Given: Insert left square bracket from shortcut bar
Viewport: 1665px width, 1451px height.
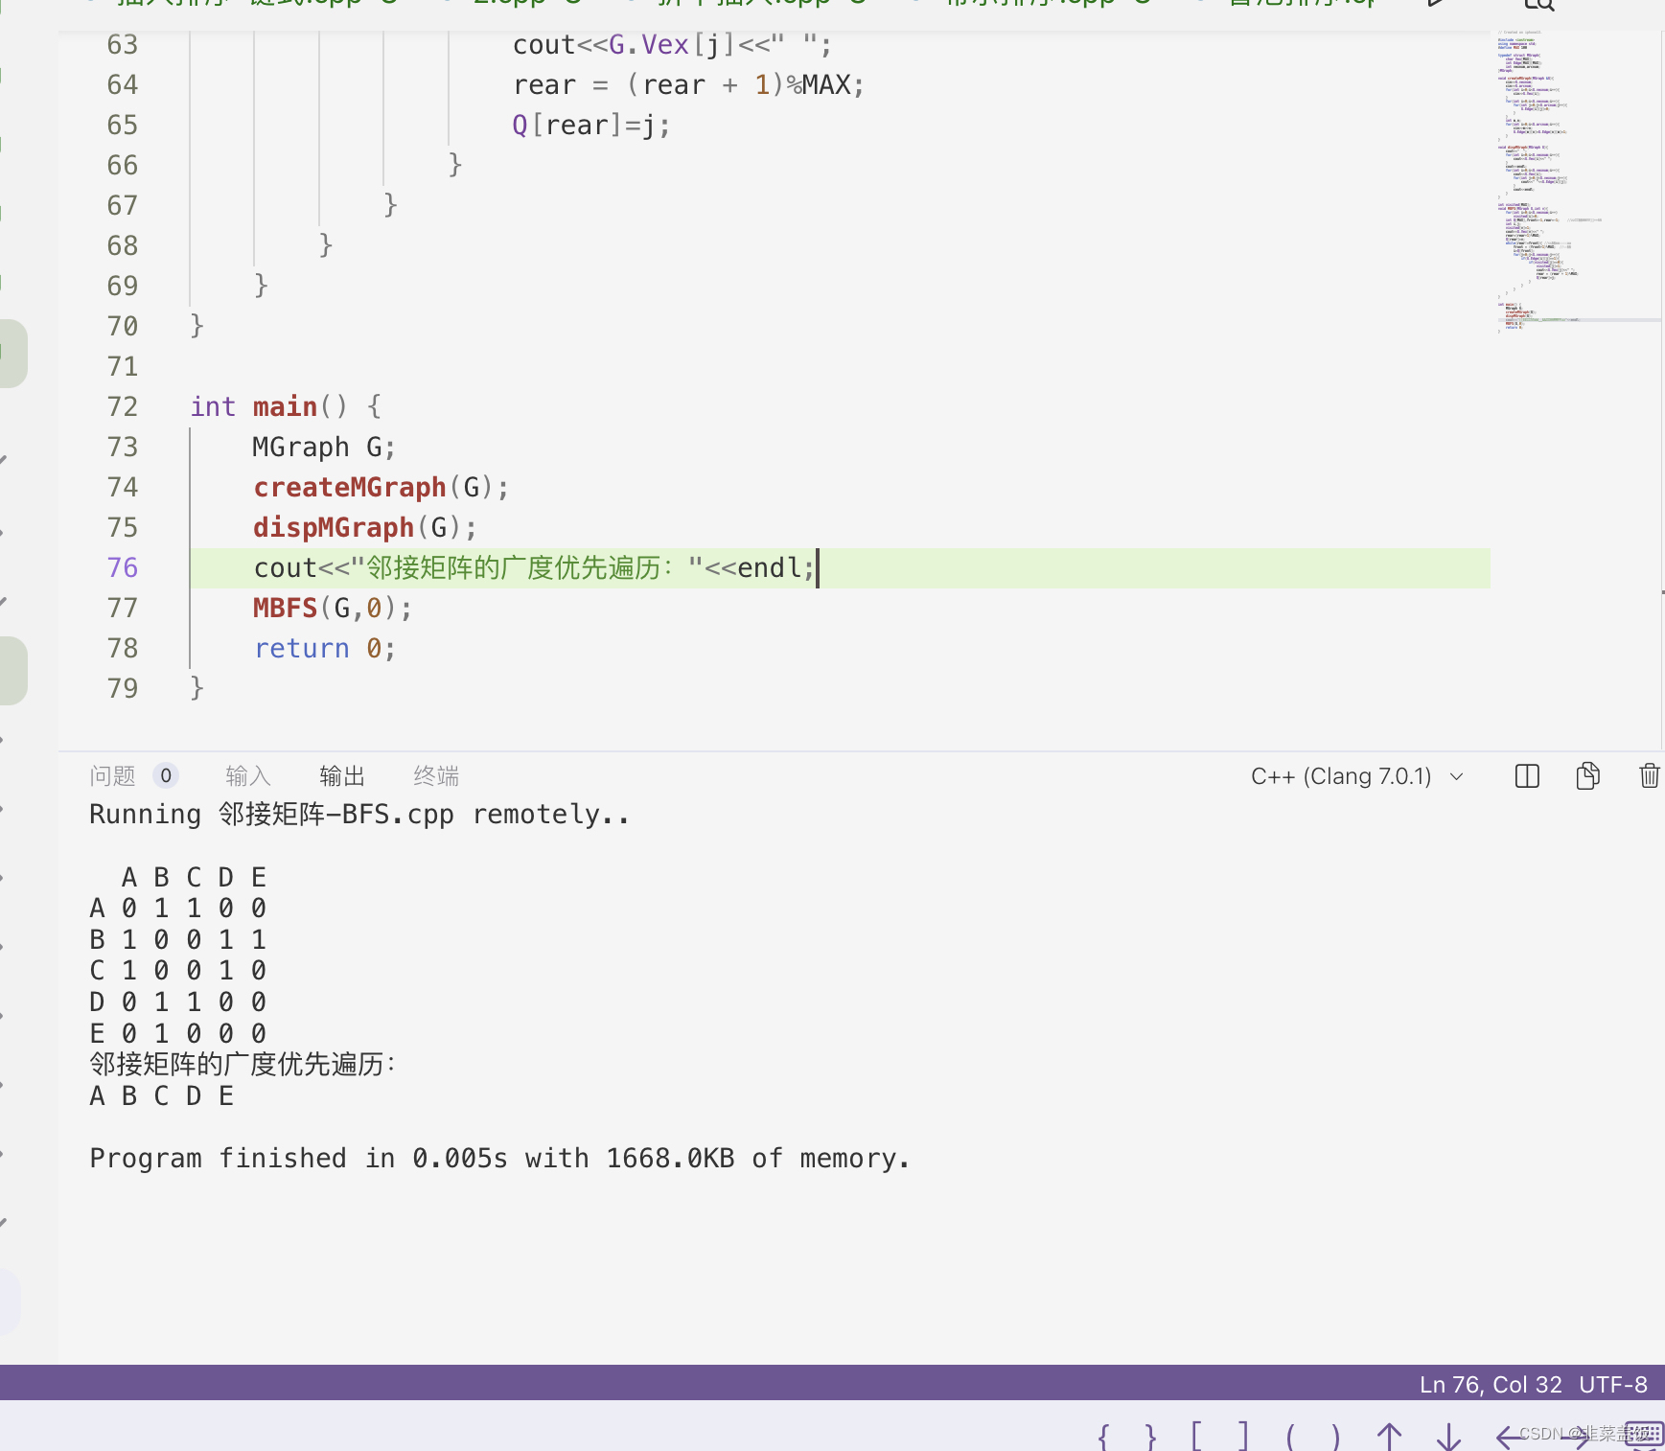Looking at the screenshot, I should click(1196, 1436).
